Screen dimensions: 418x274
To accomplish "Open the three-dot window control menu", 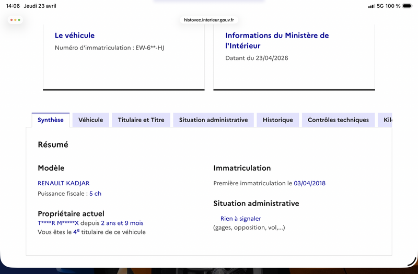I will coord(15,20).
